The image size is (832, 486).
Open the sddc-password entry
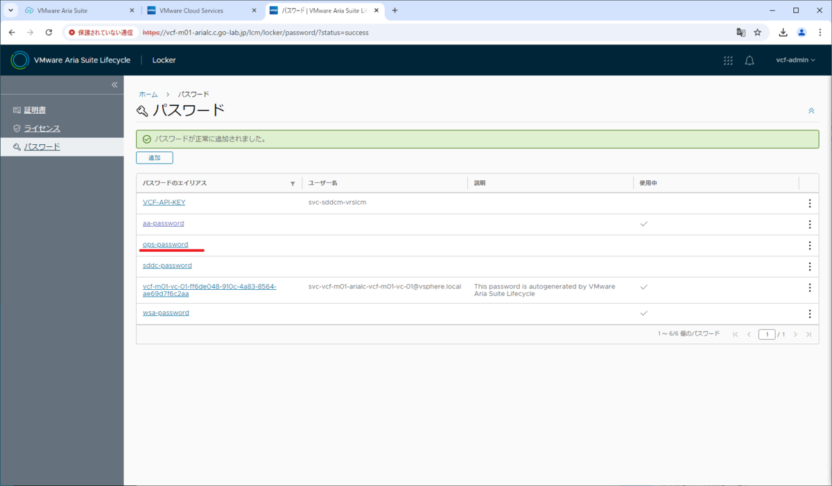pyautogui.click(x=167, y=266)
